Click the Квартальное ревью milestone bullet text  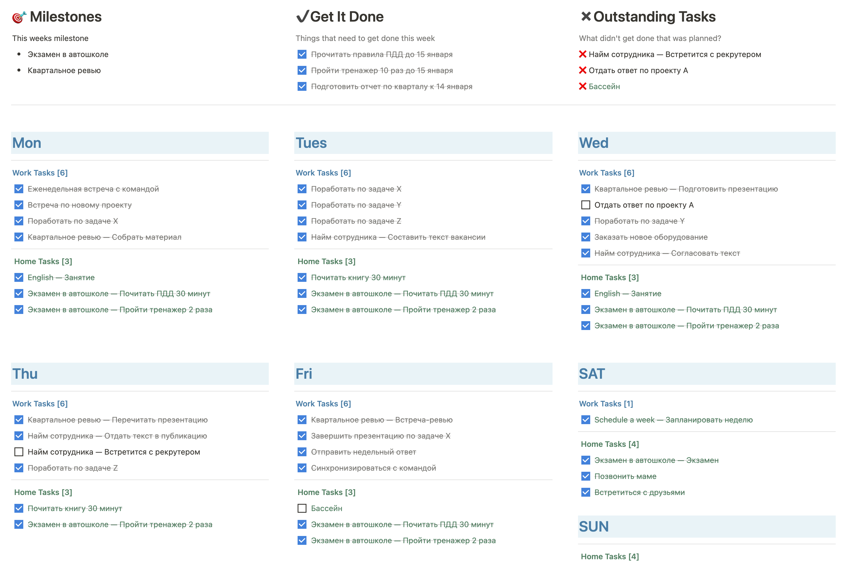(x=64, y=71)
